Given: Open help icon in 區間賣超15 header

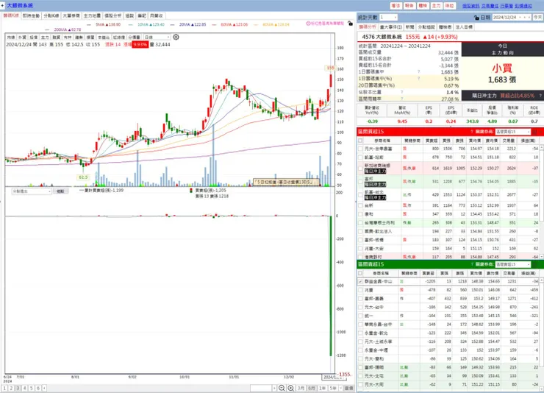Looking at the screenshot, I should 472,264.
